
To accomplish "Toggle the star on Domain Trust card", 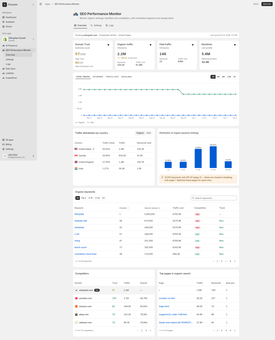I will click(108, 45).
